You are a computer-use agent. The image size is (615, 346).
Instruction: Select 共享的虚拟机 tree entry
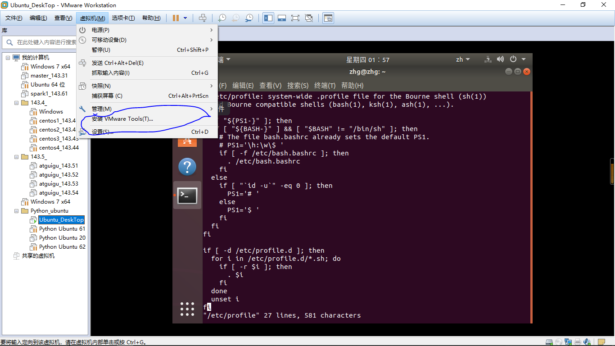(x=38, y=256)
